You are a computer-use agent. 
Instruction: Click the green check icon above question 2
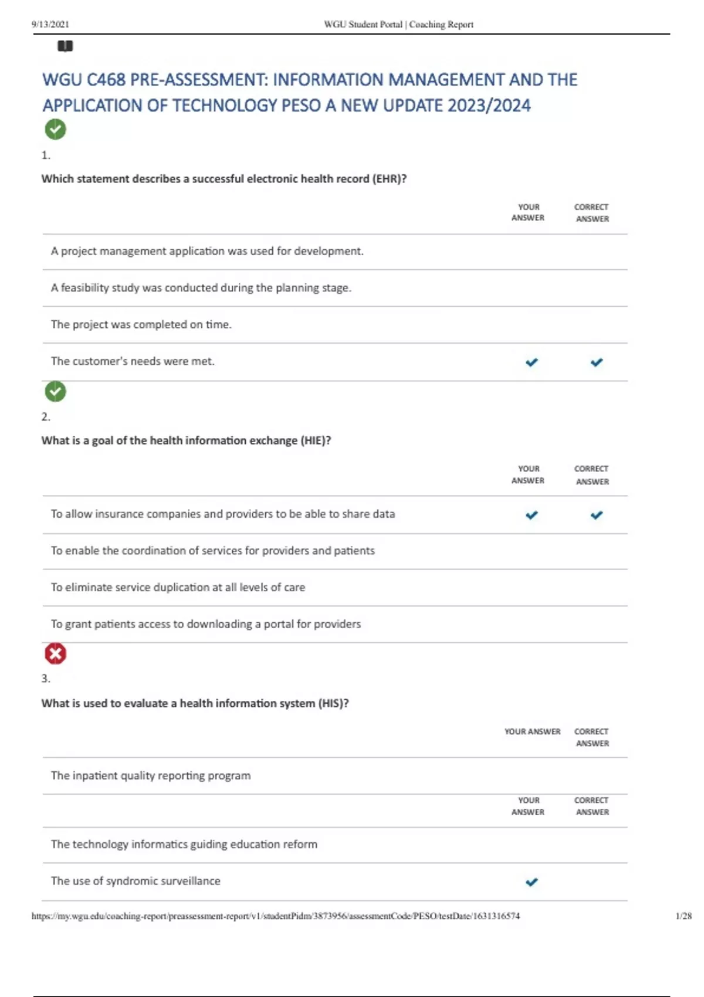tap(56, 391)
